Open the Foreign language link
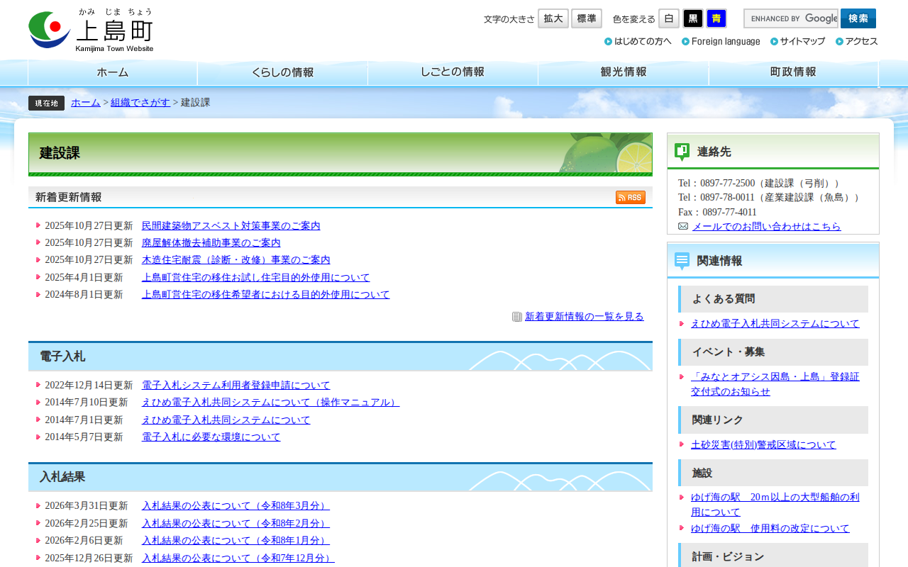The width and height of the screenshot is (908, 567). (721, 42)
